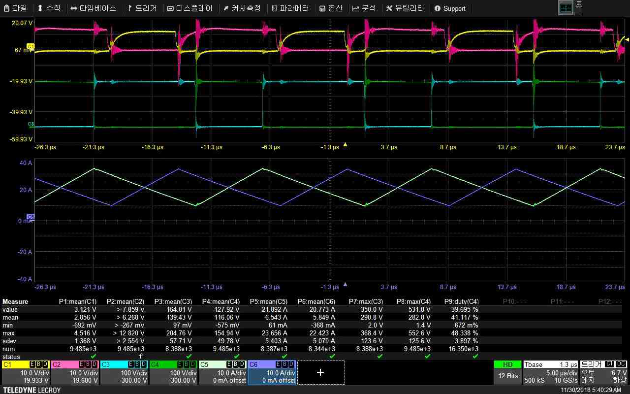
Task: Open the C1 yellow channel descriptor box
Action: [x=26, y=372]
